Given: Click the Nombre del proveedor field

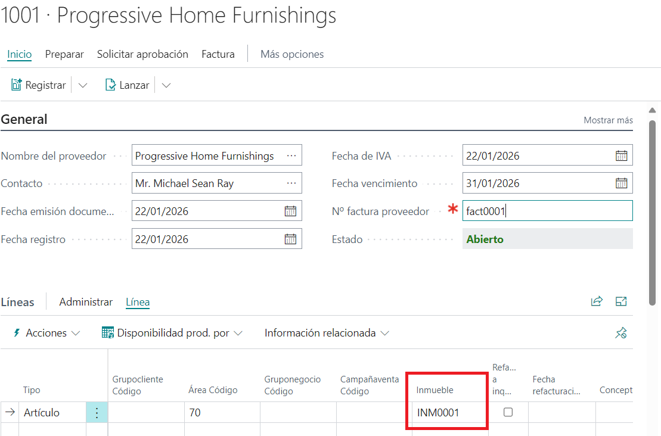Looking at the screenshot, I should pyautogui.click(x=217, y=155).
